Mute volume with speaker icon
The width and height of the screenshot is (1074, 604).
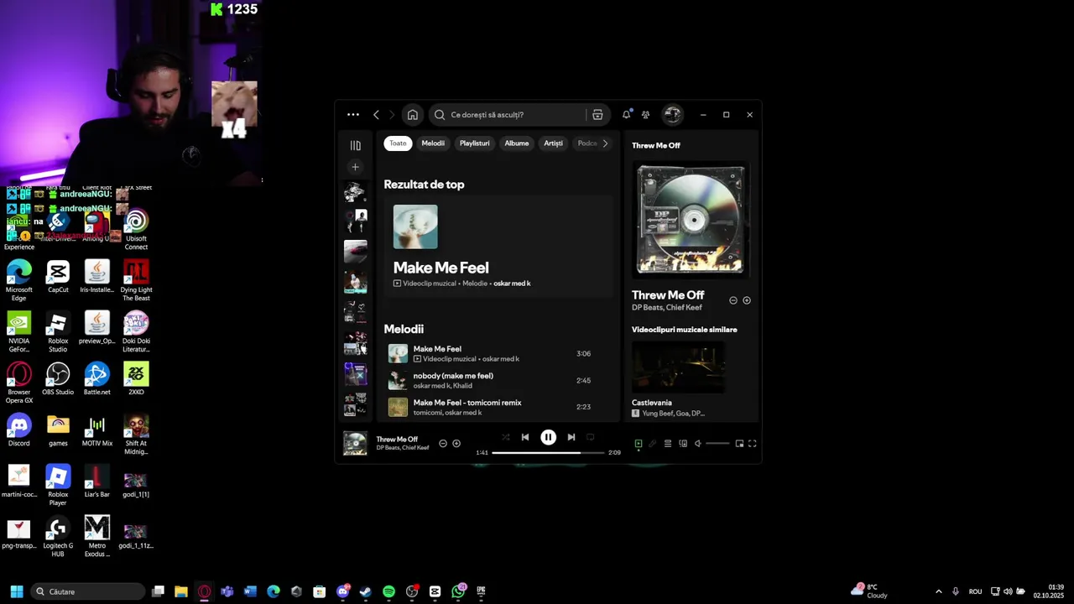tap(697, 444)
